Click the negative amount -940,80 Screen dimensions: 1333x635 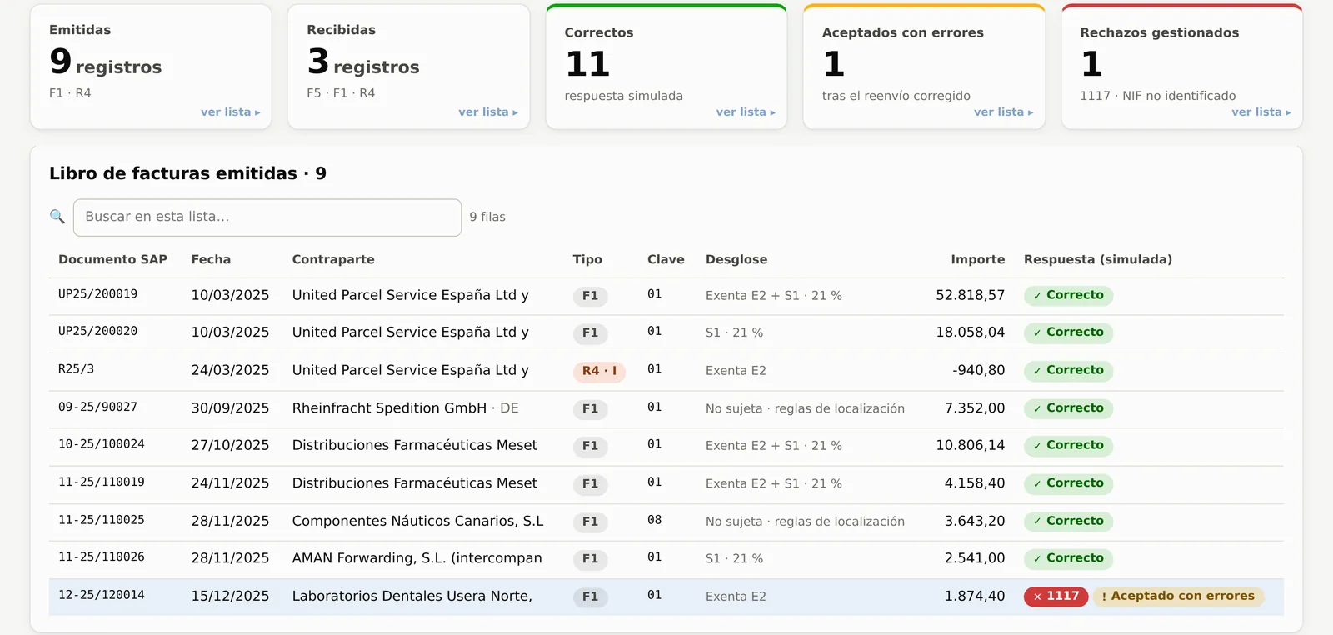979,370
